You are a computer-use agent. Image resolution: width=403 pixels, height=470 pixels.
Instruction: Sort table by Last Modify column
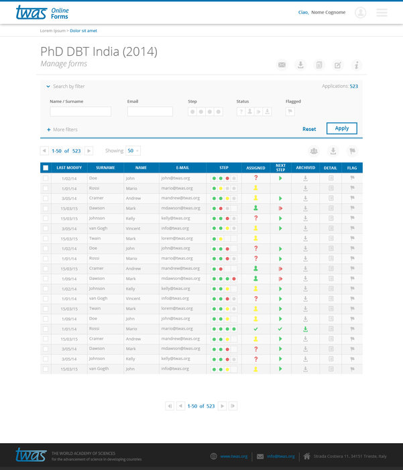pyautogui.click(x=69, y=168)
